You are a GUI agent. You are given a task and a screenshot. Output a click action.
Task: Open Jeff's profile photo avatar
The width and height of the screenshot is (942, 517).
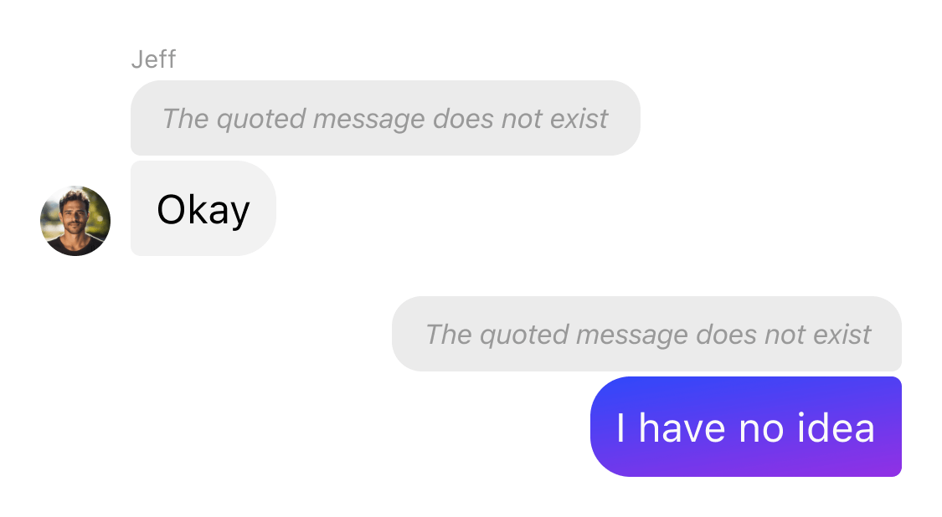(75, 220)
